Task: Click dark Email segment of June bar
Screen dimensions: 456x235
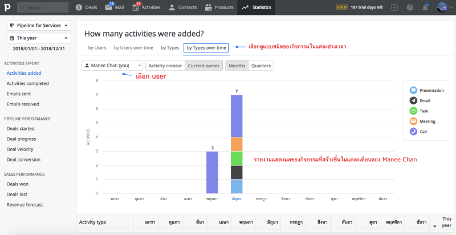Action: (x=237, y=172)
